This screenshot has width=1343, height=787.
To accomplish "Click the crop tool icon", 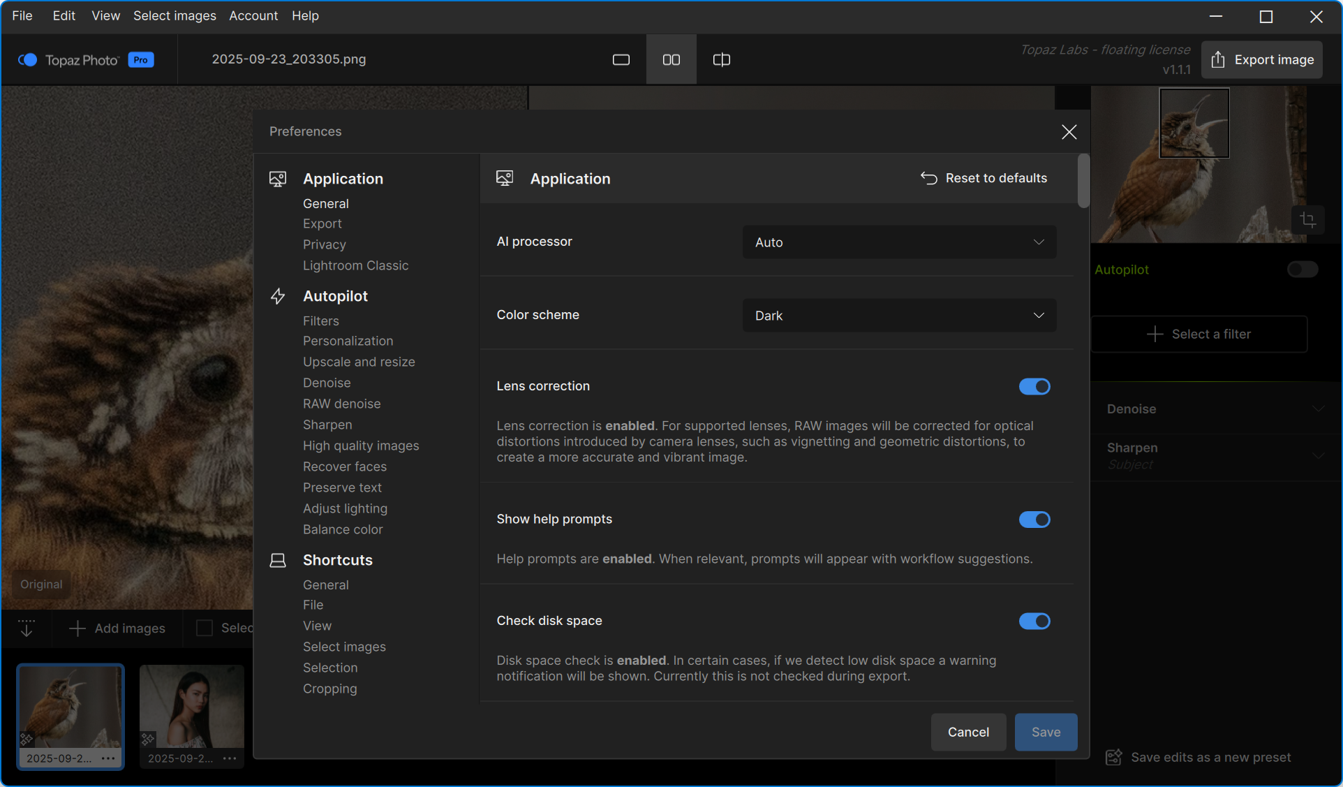I will point(1307,221).
